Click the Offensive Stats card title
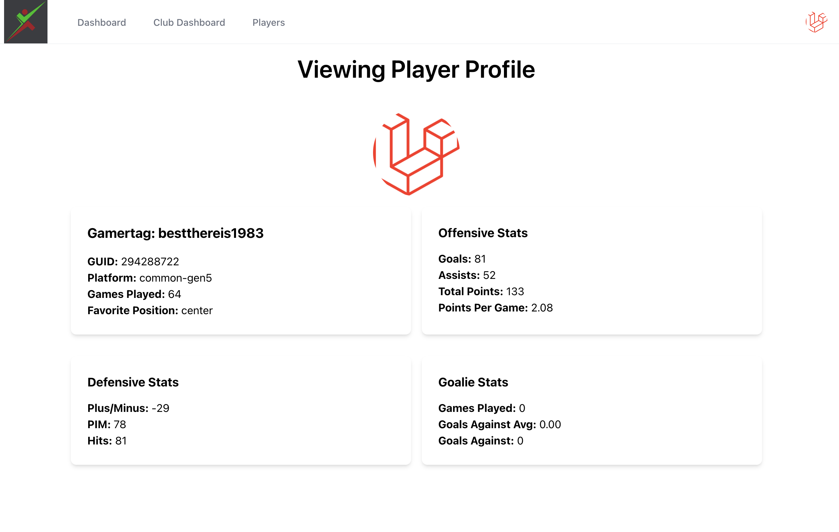This screenshot has height=532, width=839. pos(483,233)
